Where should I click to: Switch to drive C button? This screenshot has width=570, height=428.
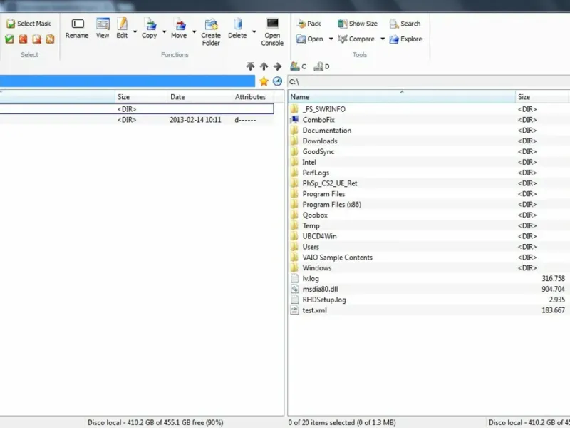298,66
